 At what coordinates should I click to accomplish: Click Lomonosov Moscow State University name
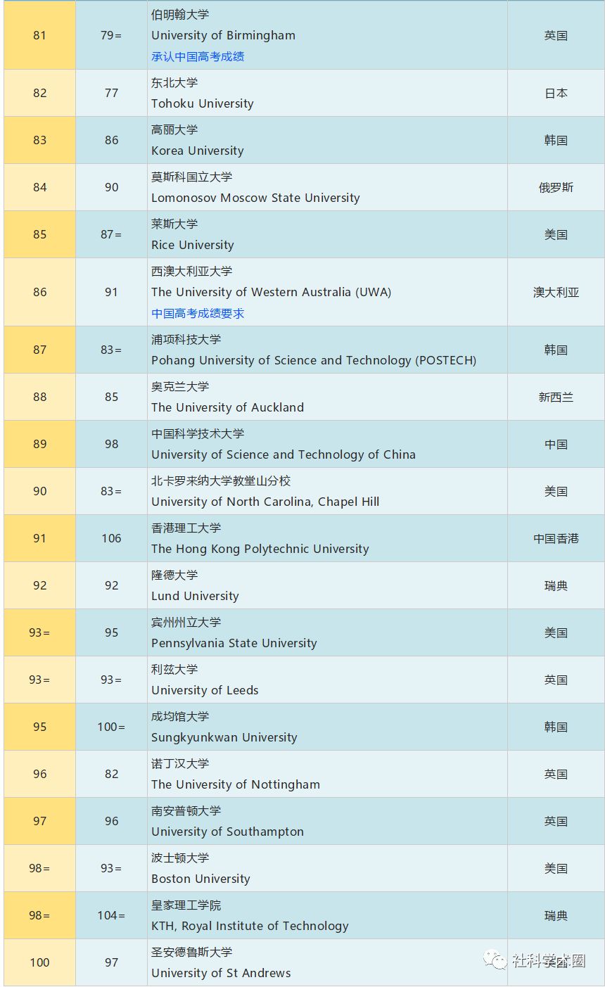coord(255,198)
